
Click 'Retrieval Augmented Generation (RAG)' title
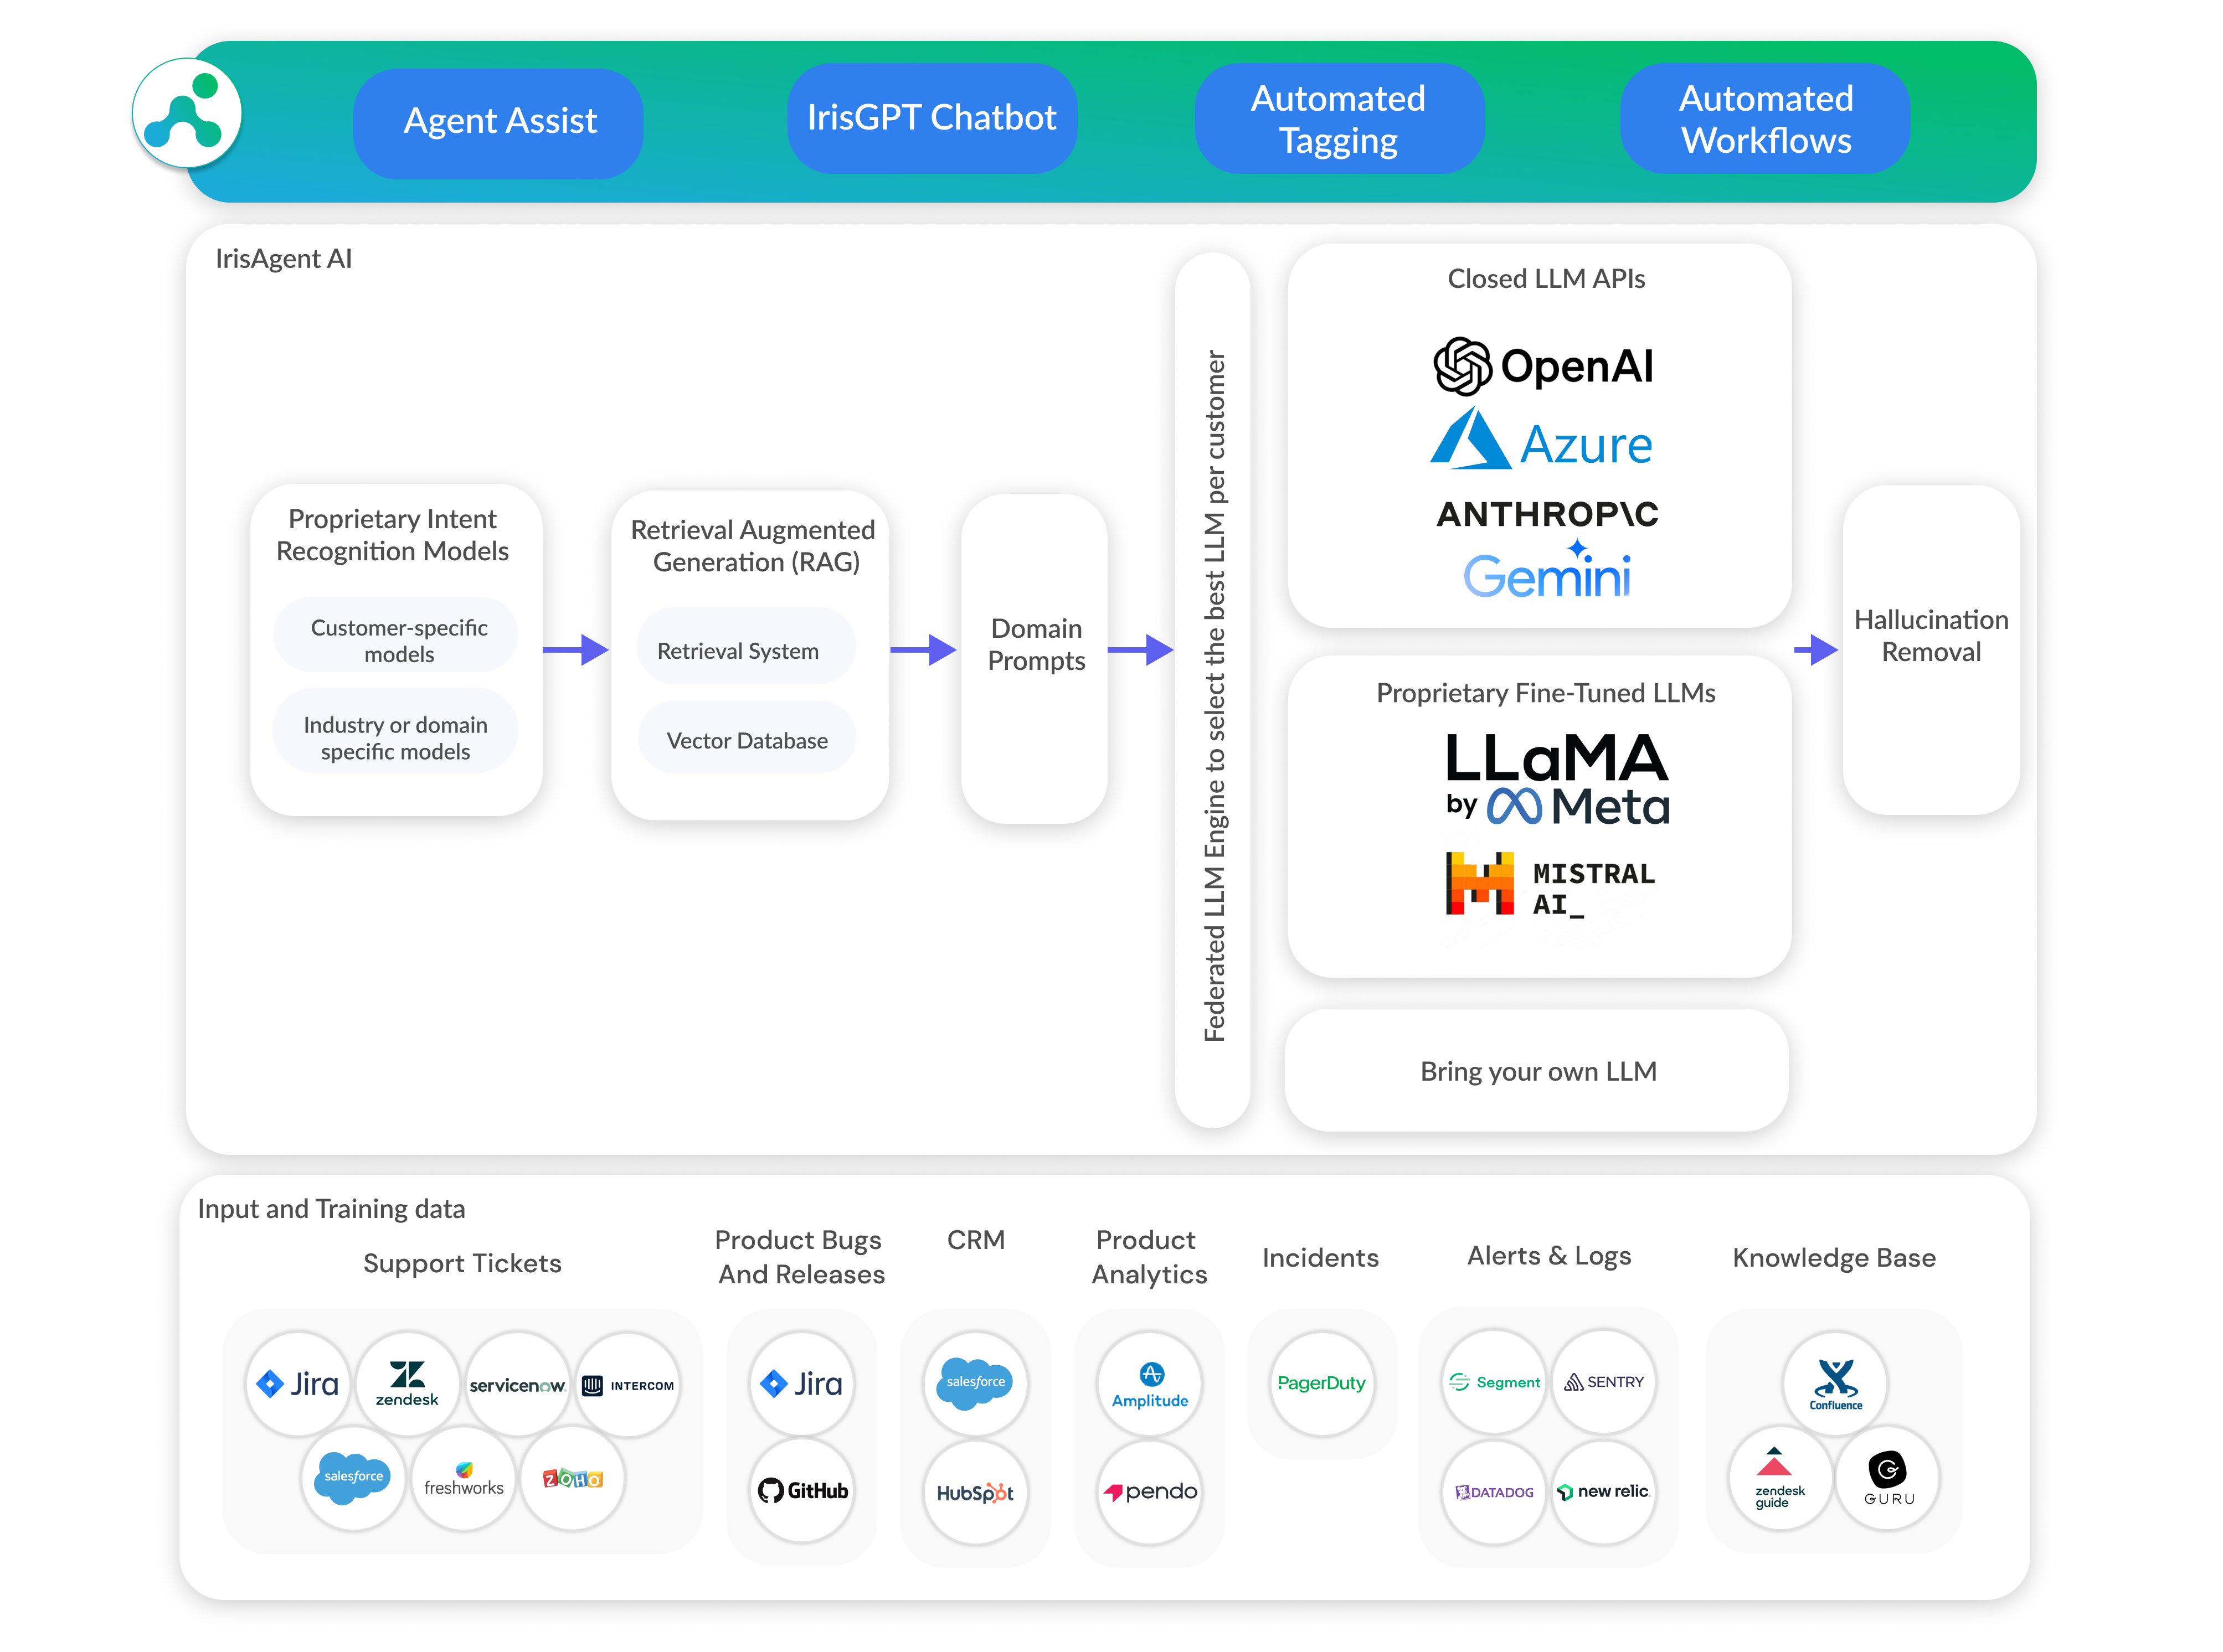(x=752, y=546)
